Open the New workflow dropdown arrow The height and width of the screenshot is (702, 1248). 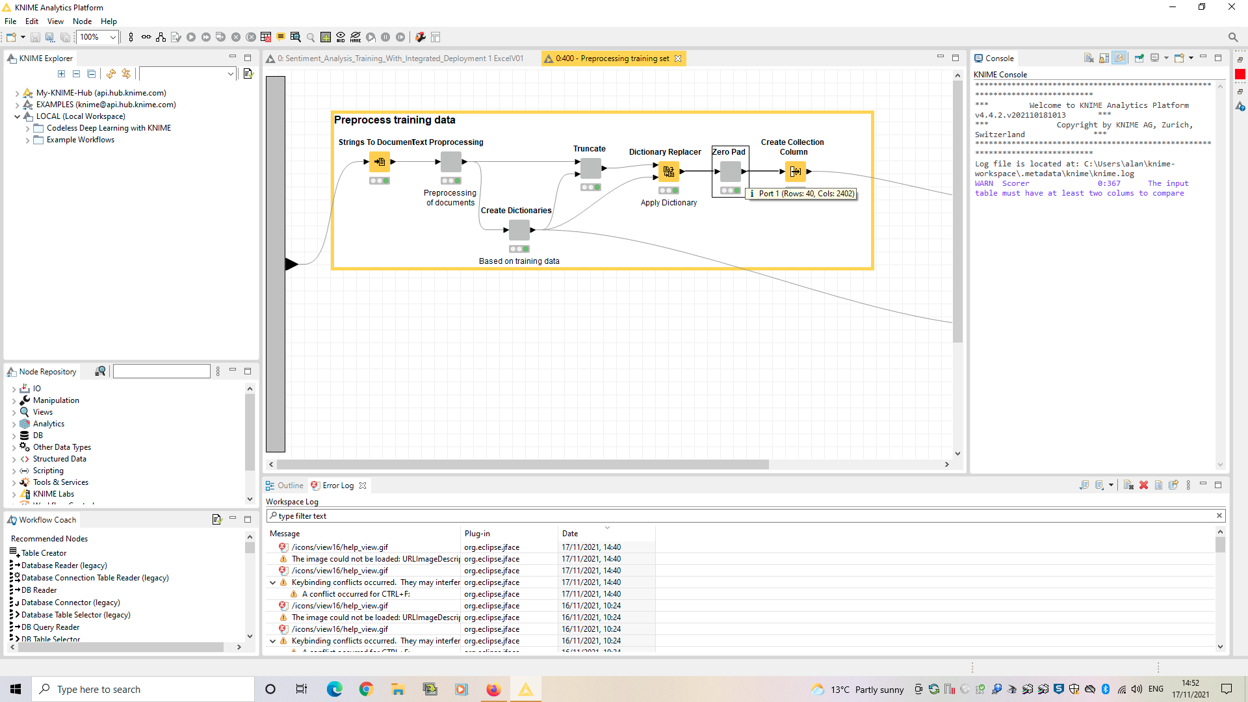tap(23, 37)
